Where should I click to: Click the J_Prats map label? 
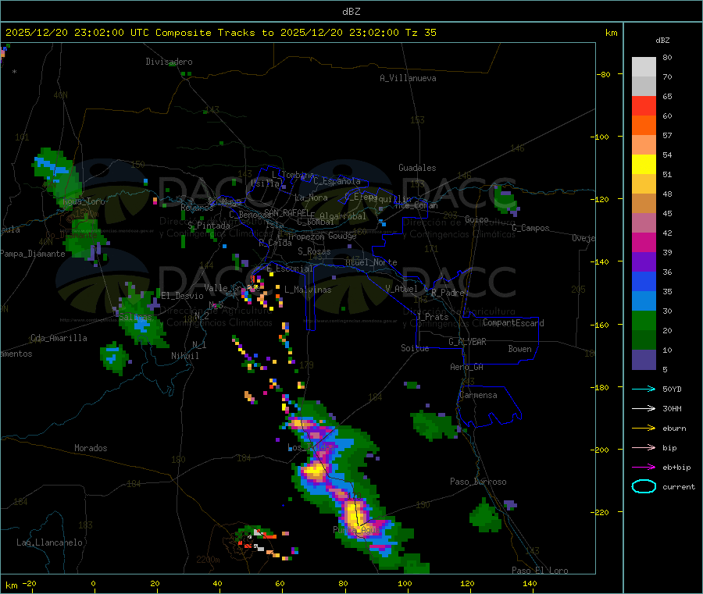pos(433,317)
